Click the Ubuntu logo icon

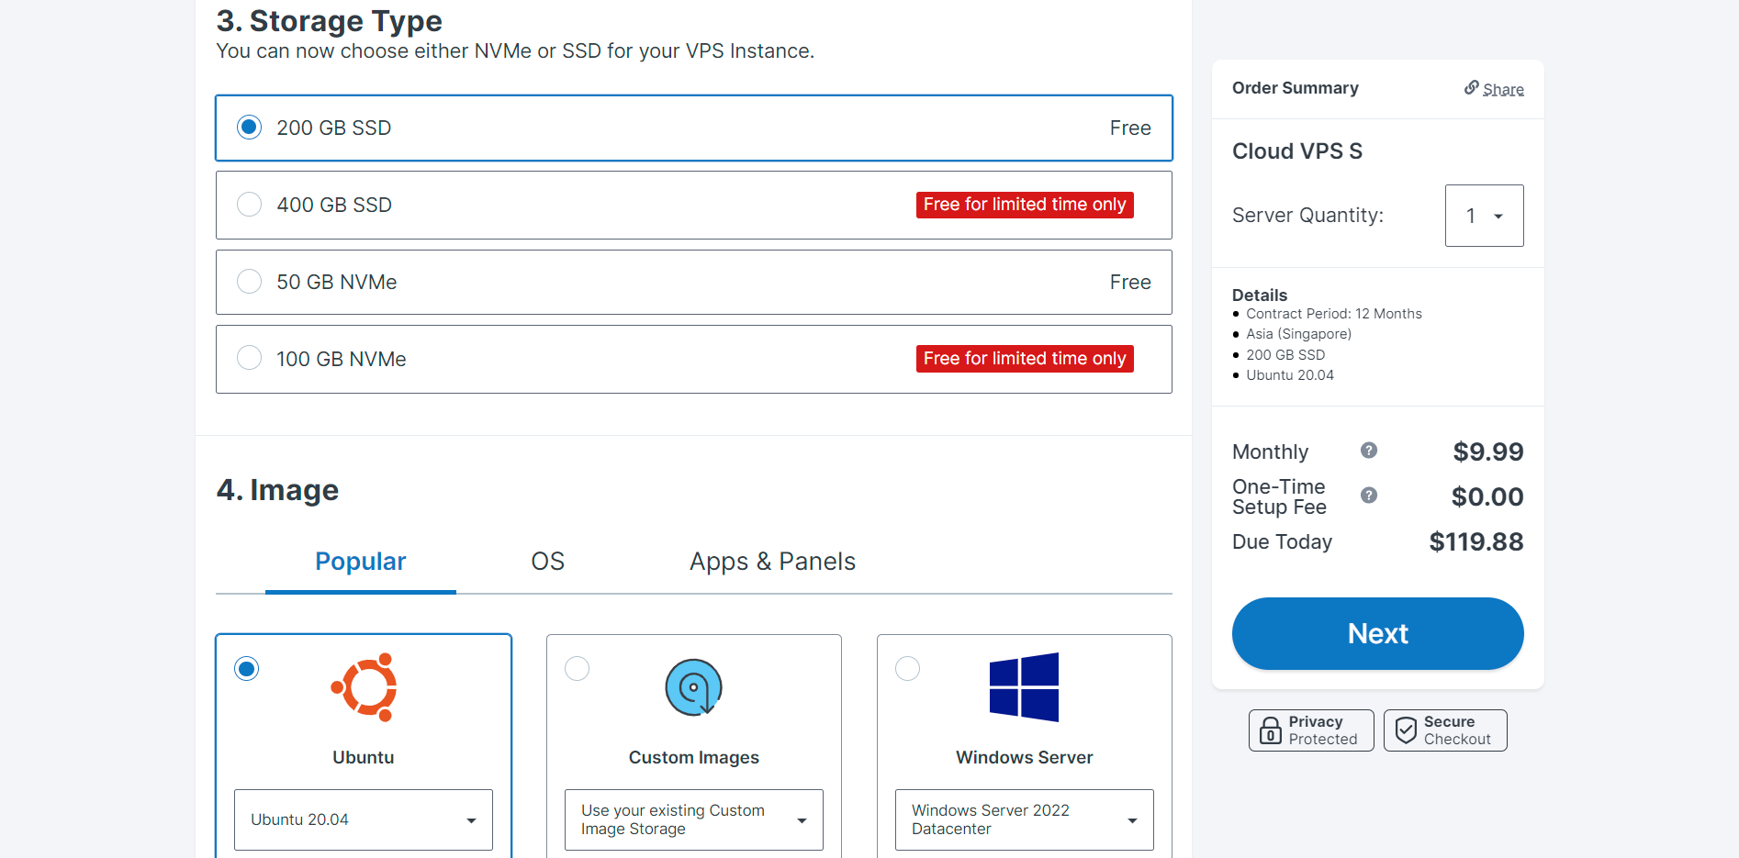364,687
